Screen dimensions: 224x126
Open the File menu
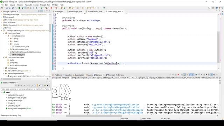(2, 5)
